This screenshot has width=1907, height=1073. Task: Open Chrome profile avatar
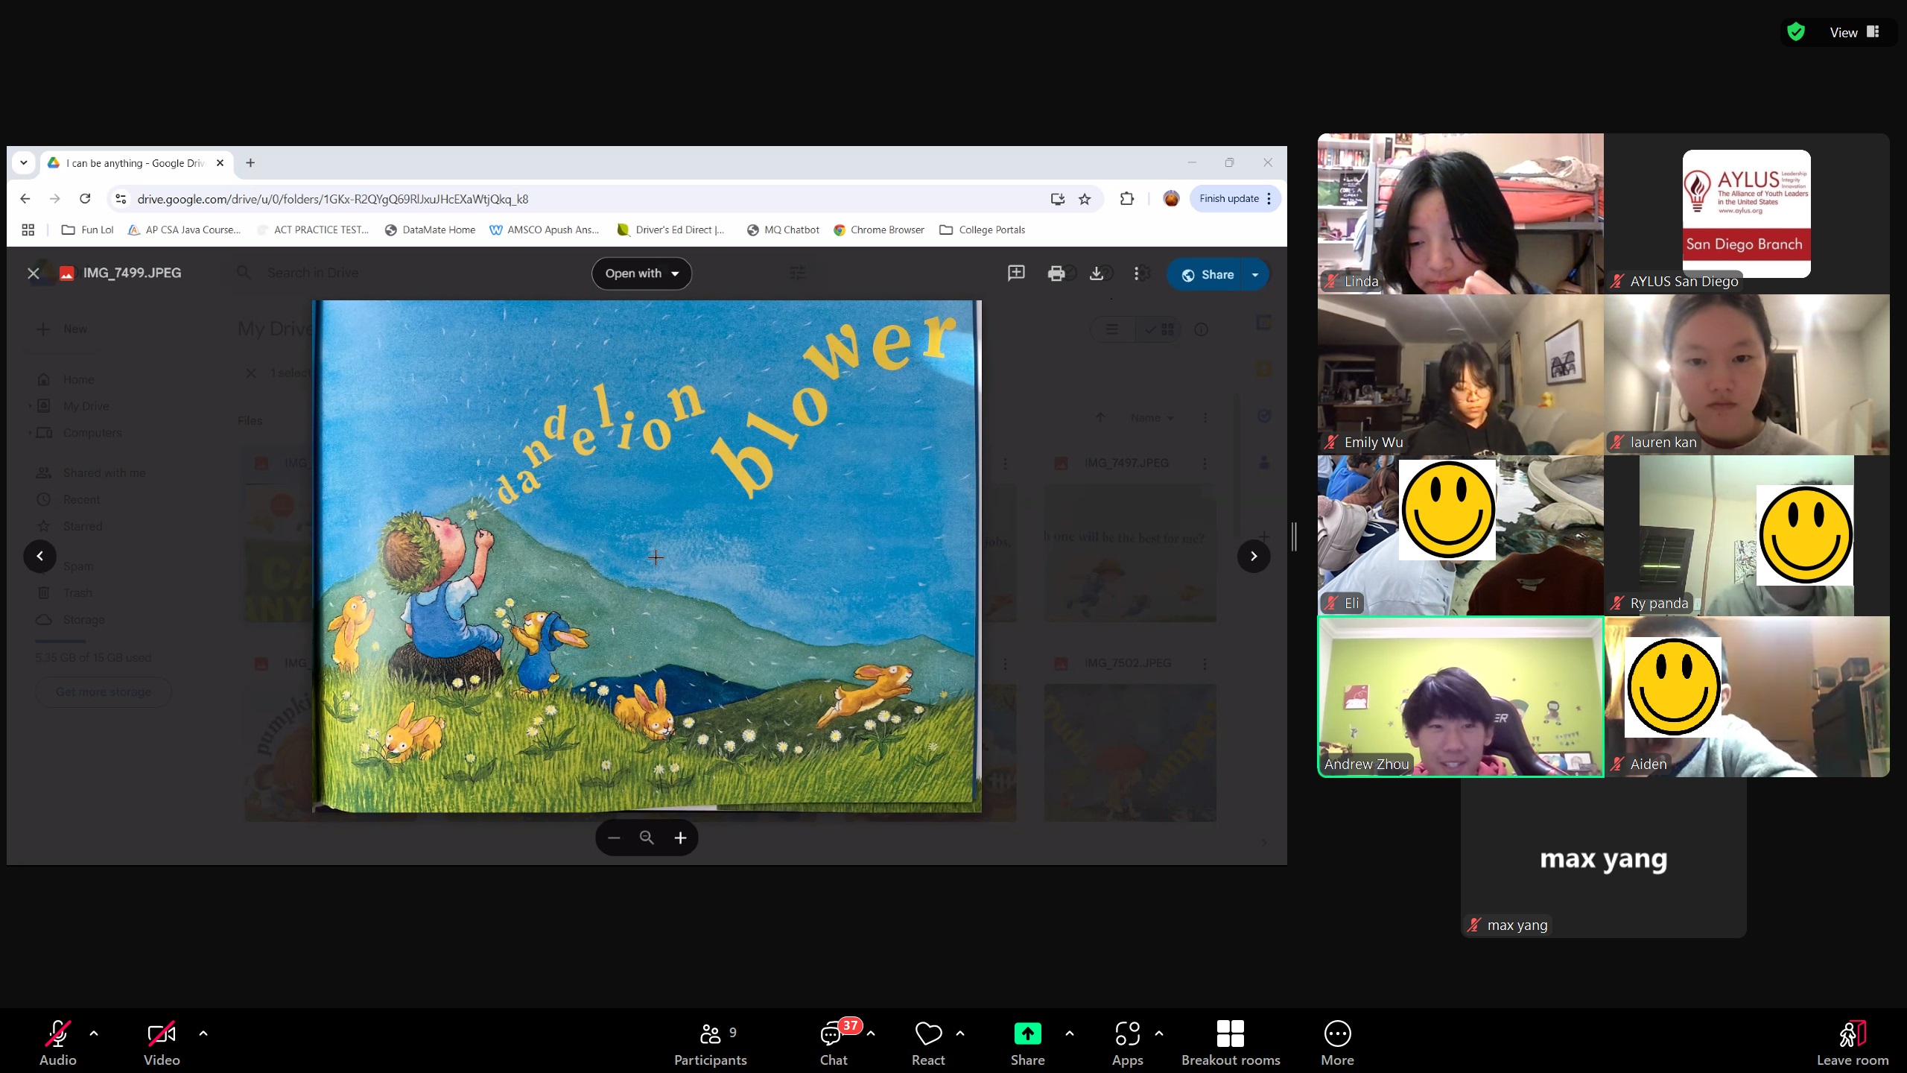click(x=1171, y=199)
